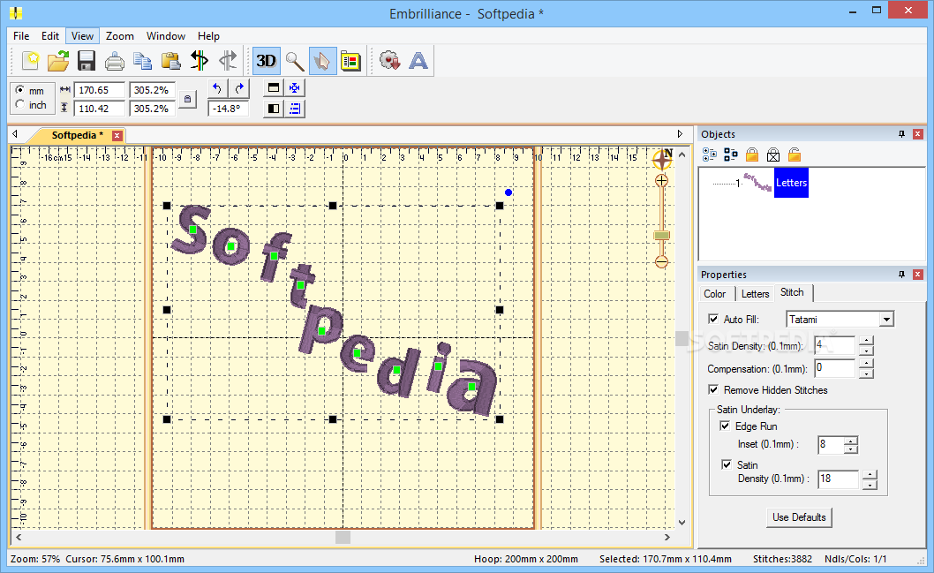This screenshot has width=934, height=573.
Task: Collapse all objects in Objects panel
Action: 730,155
